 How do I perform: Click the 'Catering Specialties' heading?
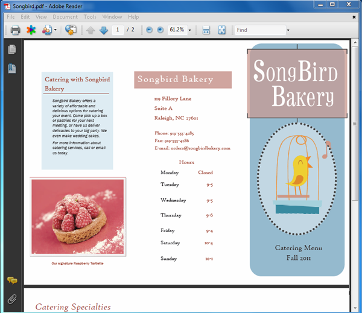point(73,307)
